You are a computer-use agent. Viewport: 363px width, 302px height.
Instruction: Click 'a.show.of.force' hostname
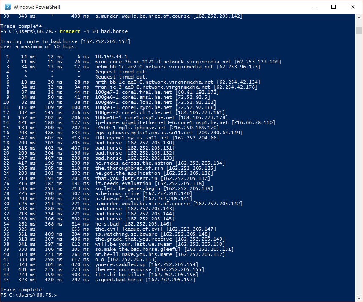[117, 199]
